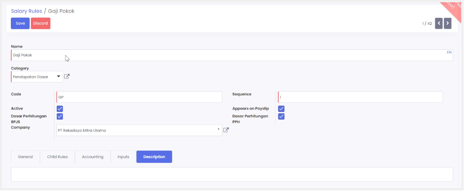Viewport: 466px width, 193px height.
Task: Click the EN translation indicator
Action: [449, 52]
